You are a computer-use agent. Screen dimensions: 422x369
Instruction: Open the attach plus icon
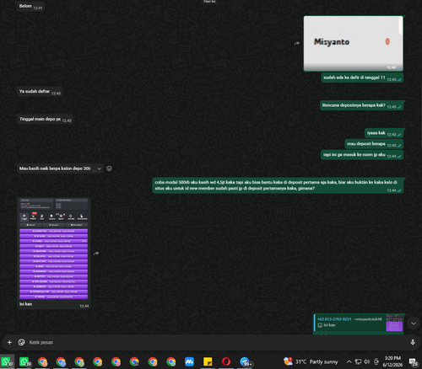click(x=9, y=342)
